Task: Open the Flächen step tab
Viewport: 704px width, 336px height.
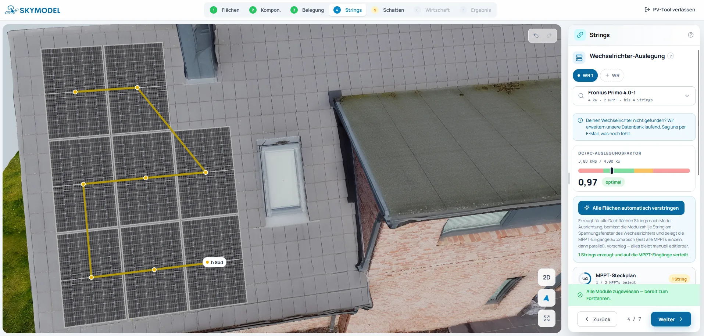Action: tap(225, 10)
